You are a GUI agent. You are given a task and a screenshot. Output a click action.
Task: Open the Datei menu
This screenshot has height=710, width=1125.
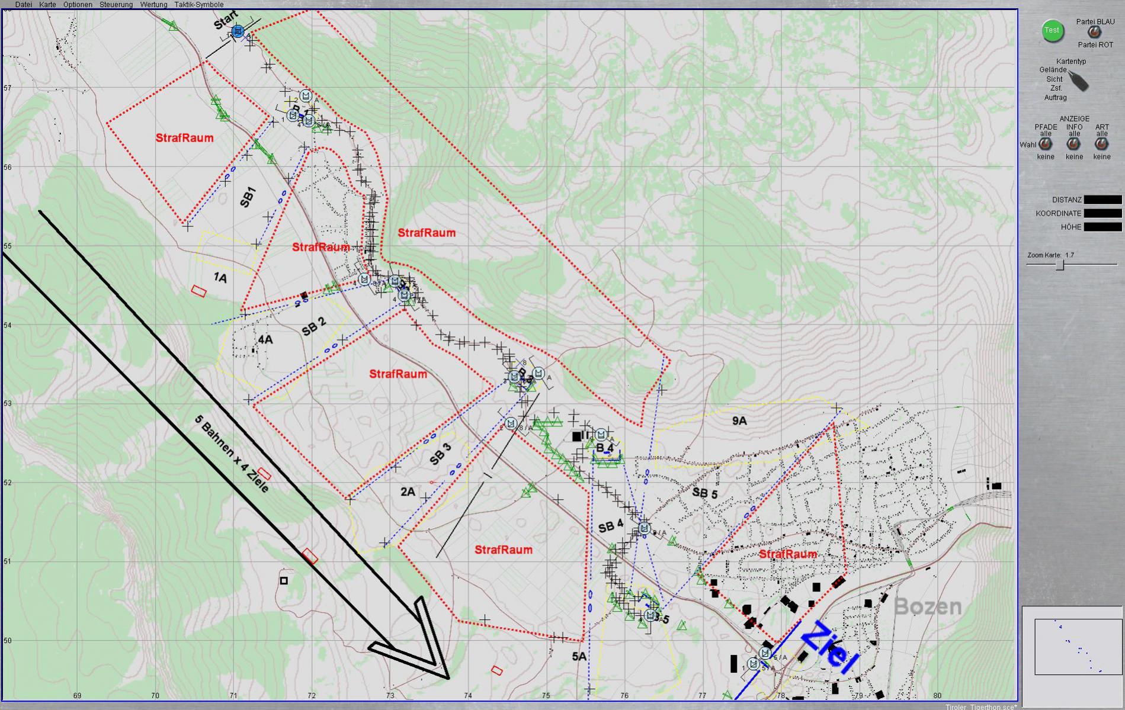point(24,5)
